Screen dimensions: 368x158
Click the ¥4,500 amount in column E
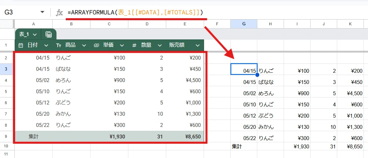point(193,80)
